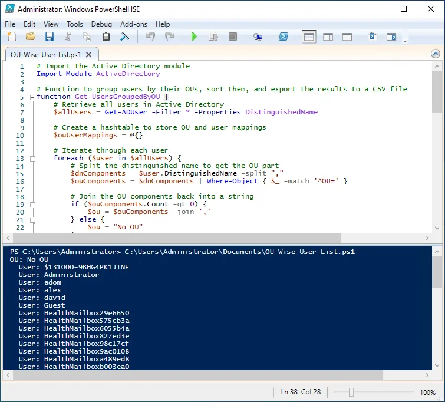Collapse the function block at line 5

tap(32, 97)
